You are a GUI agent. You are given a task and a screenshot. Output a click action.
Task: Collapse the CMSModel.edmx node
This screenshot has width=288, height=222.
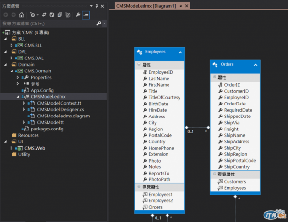pyautogui.click(x=18, y=97)
